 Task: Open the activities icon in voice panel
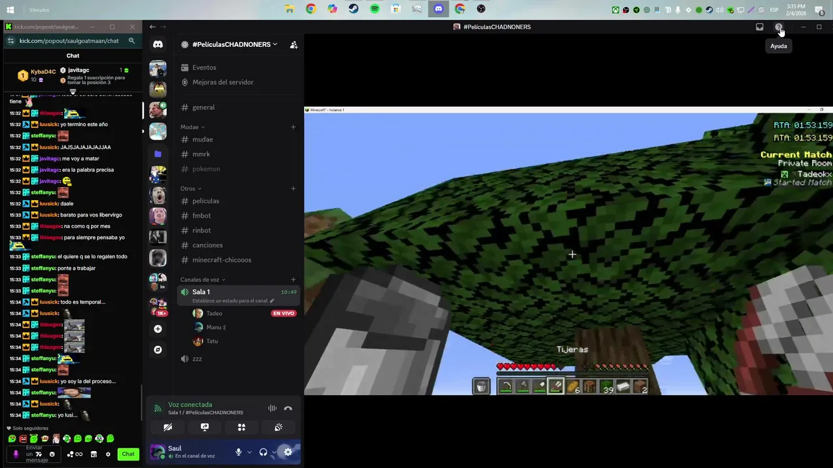pos(241,427)
